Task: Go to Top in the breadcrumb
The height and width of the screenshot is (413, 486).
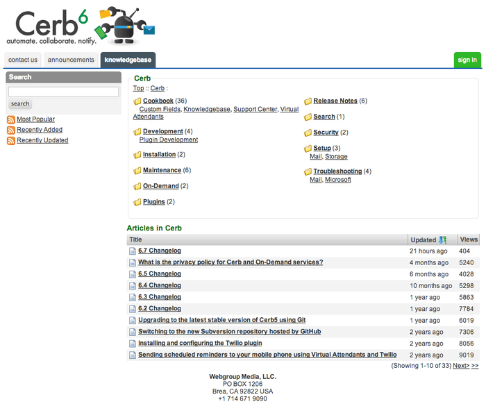Action: 139,88
